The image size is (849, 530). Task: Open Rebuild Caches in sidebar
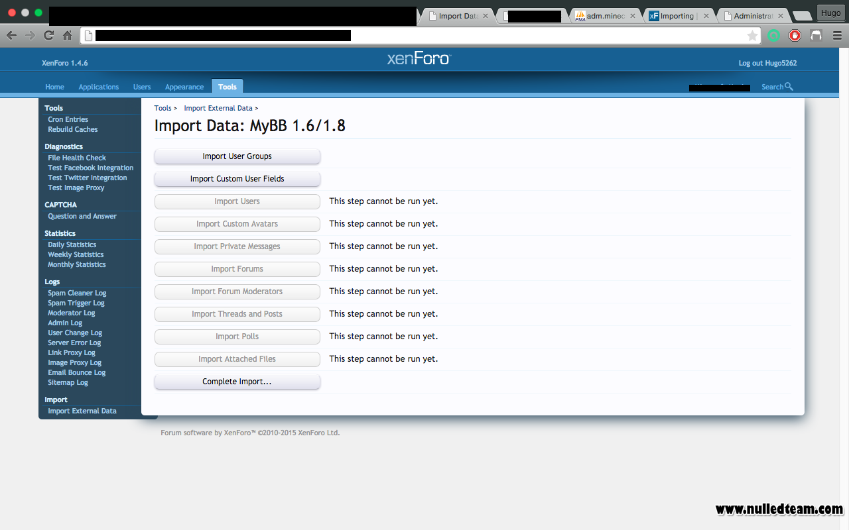point(72,129)
